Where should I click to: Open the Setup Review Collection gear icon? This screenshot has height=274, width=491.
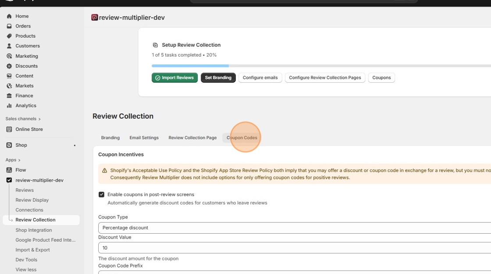(155, 45)
